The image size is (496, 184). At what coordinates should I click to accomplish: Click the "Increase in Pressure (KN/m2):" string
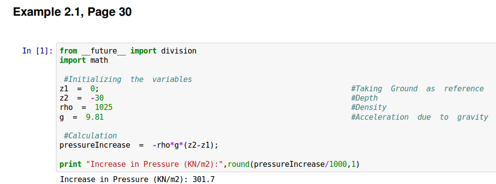[x=155, y=164]
